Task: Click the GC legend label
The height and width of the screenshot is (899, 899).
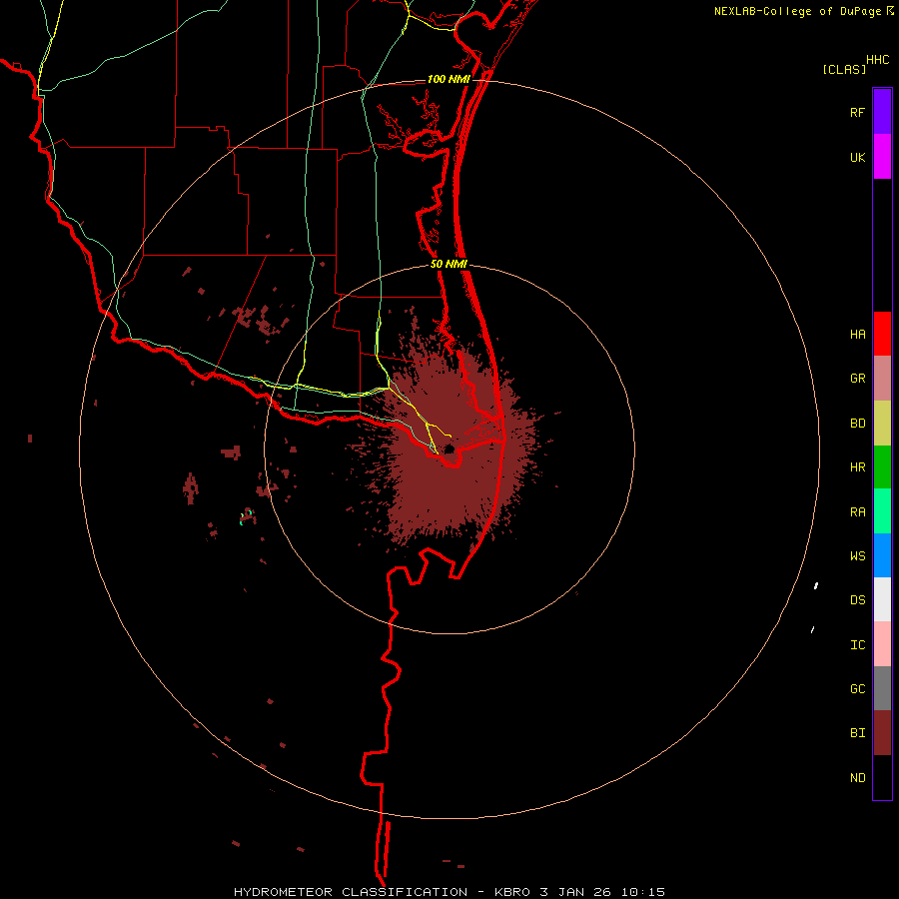Action: (x=857, y=689)
